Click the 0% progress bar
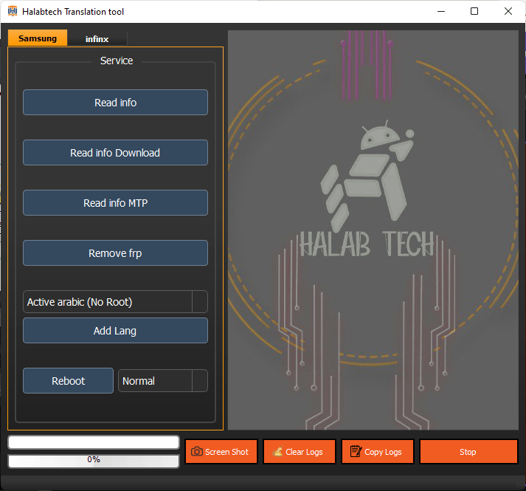The image size is (526, 491). coord(94,460)
